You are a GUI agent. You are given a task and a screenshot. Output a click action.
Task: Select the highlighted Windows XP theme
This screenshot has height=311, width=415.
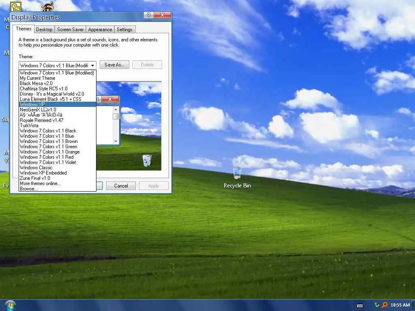[58, 104]
